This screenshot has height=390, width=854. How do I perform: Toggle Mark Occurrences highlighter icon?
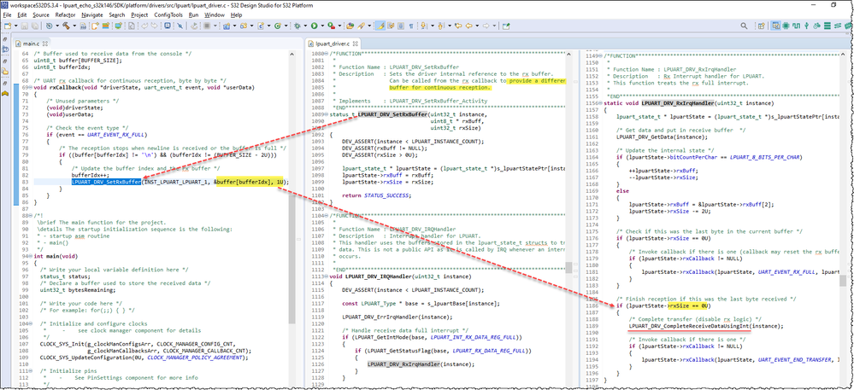(380, 26)
